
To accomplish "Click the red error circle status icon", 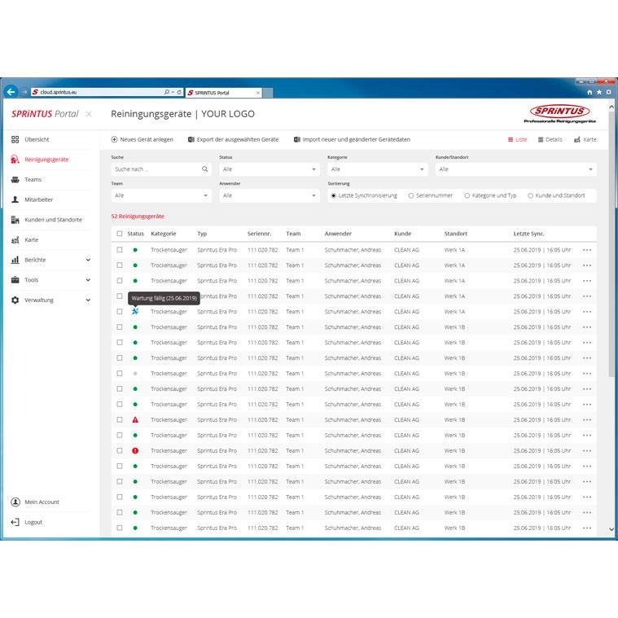I will [135, 450].
